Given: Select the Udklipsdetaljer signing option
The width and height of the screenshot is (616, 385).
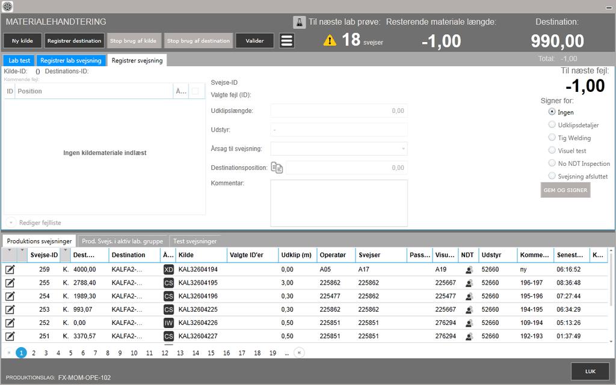Looking at the screenshot, I should [552, 125].
